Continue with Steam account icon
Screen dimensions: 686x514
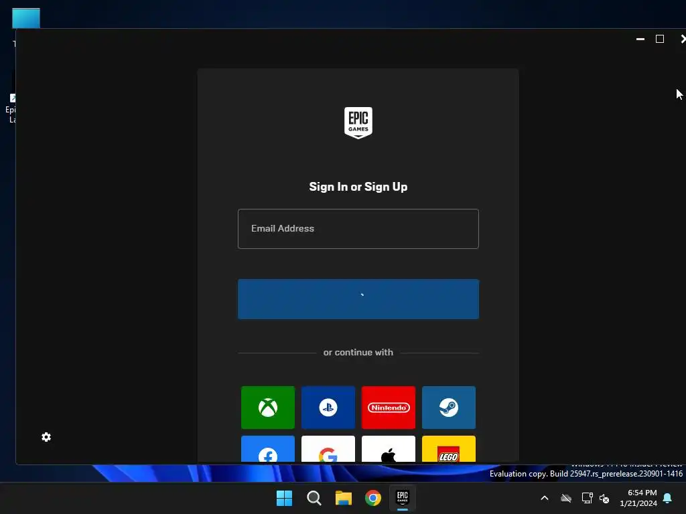tap(449, 408)
